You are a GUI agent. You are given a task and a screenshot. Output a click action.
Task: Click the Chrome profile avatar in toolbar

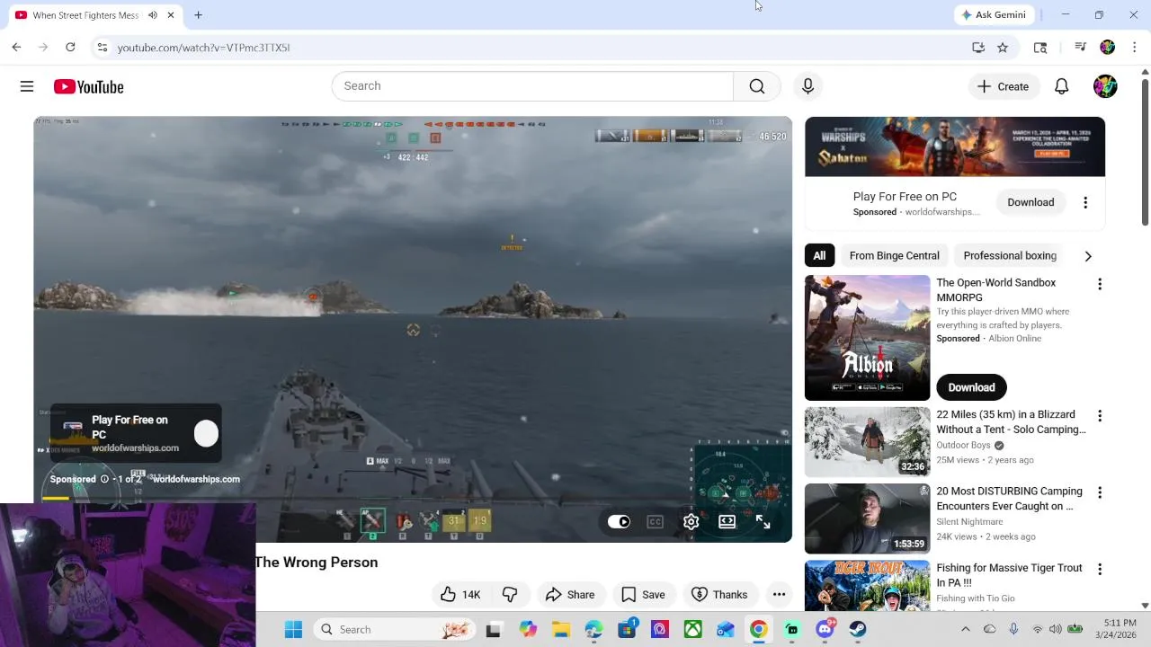(x=1108, y=48)
